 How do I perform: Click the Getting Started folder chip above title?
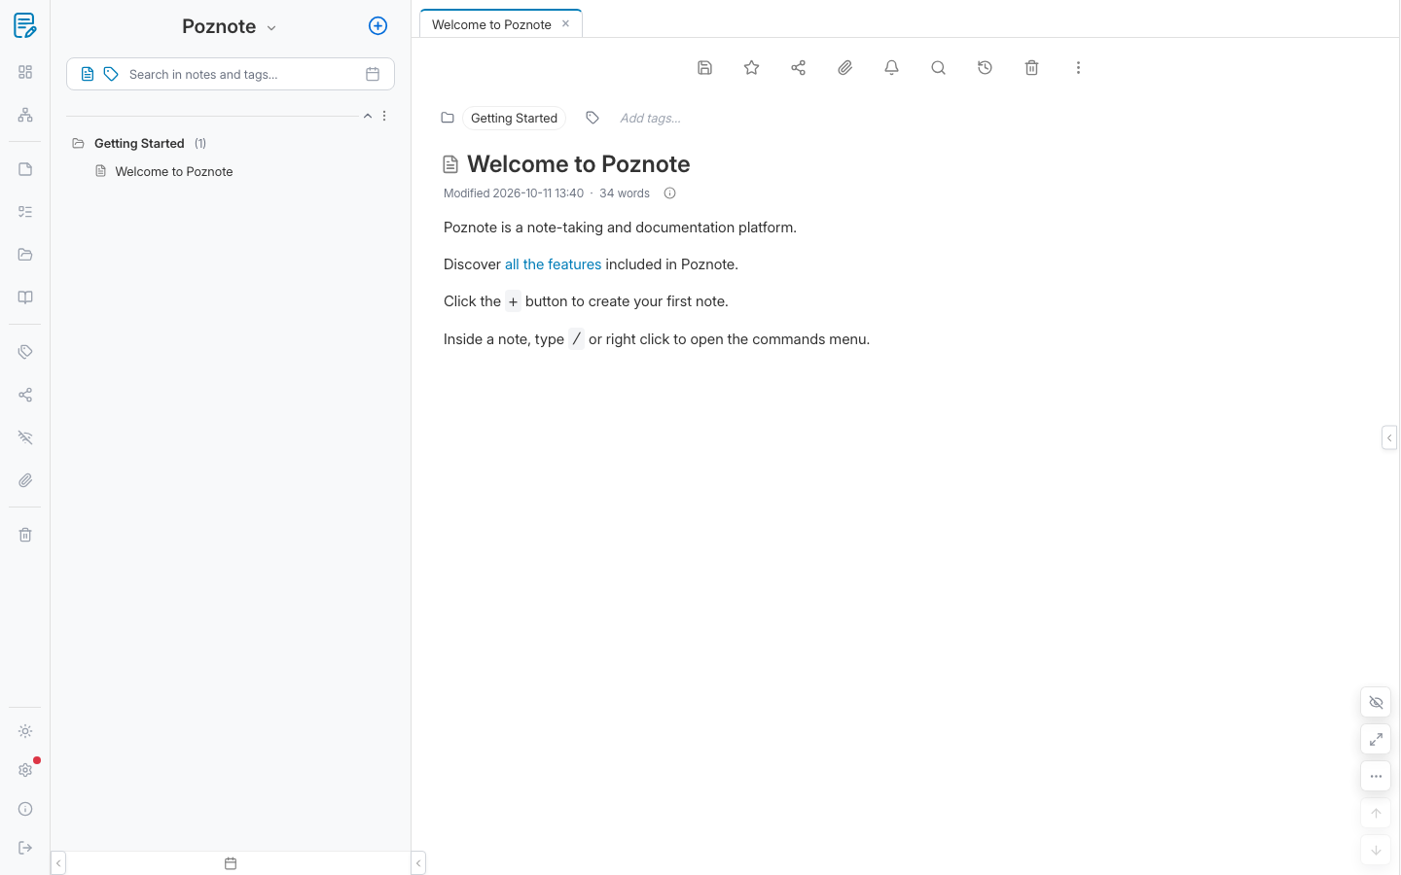(514, 119)
